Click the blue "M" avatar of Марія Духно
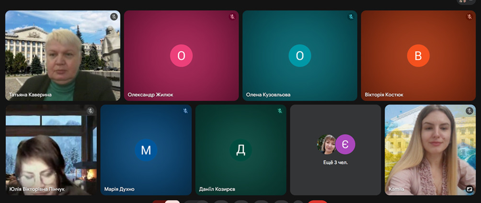The width and height of the screenshot is (481, 203). [146, 150]
